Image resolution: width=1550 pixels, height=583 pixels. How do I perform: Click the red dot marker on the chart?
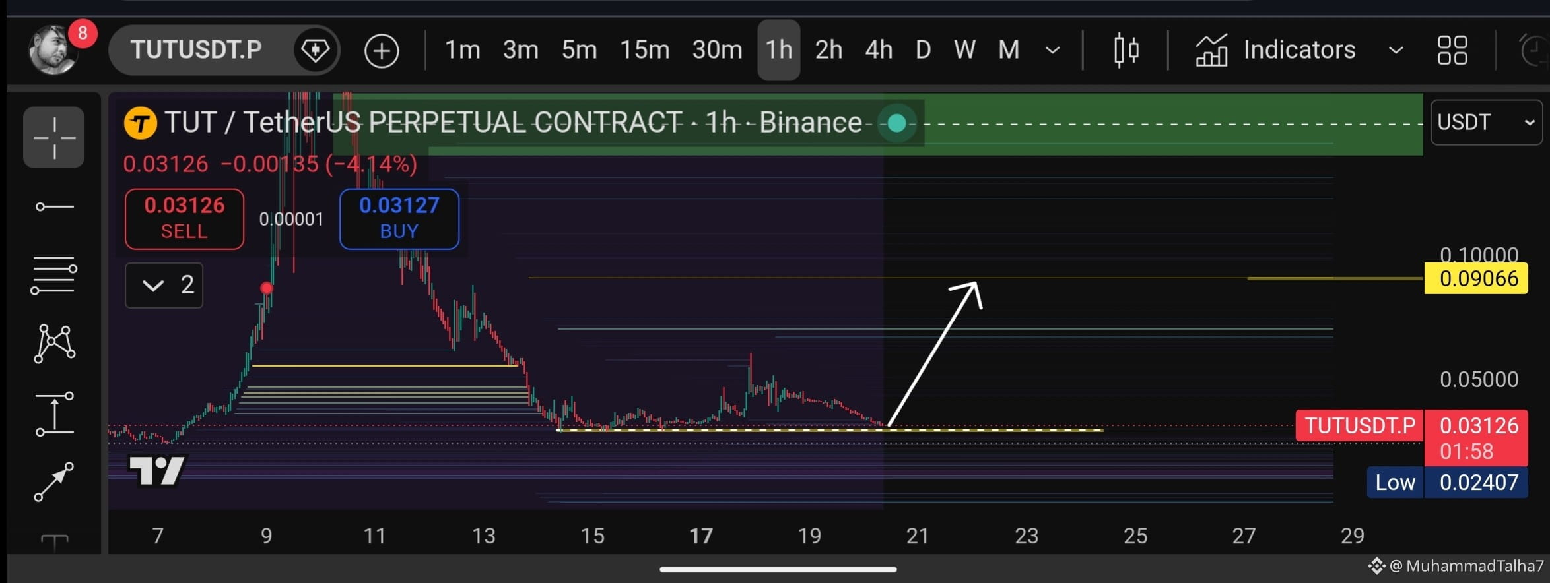coord(267,288)
